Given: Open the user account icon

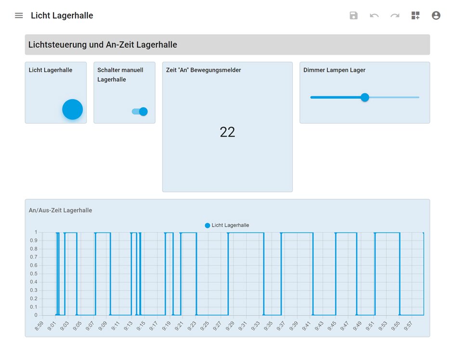Looking at the screenshot, I should 436,15.
